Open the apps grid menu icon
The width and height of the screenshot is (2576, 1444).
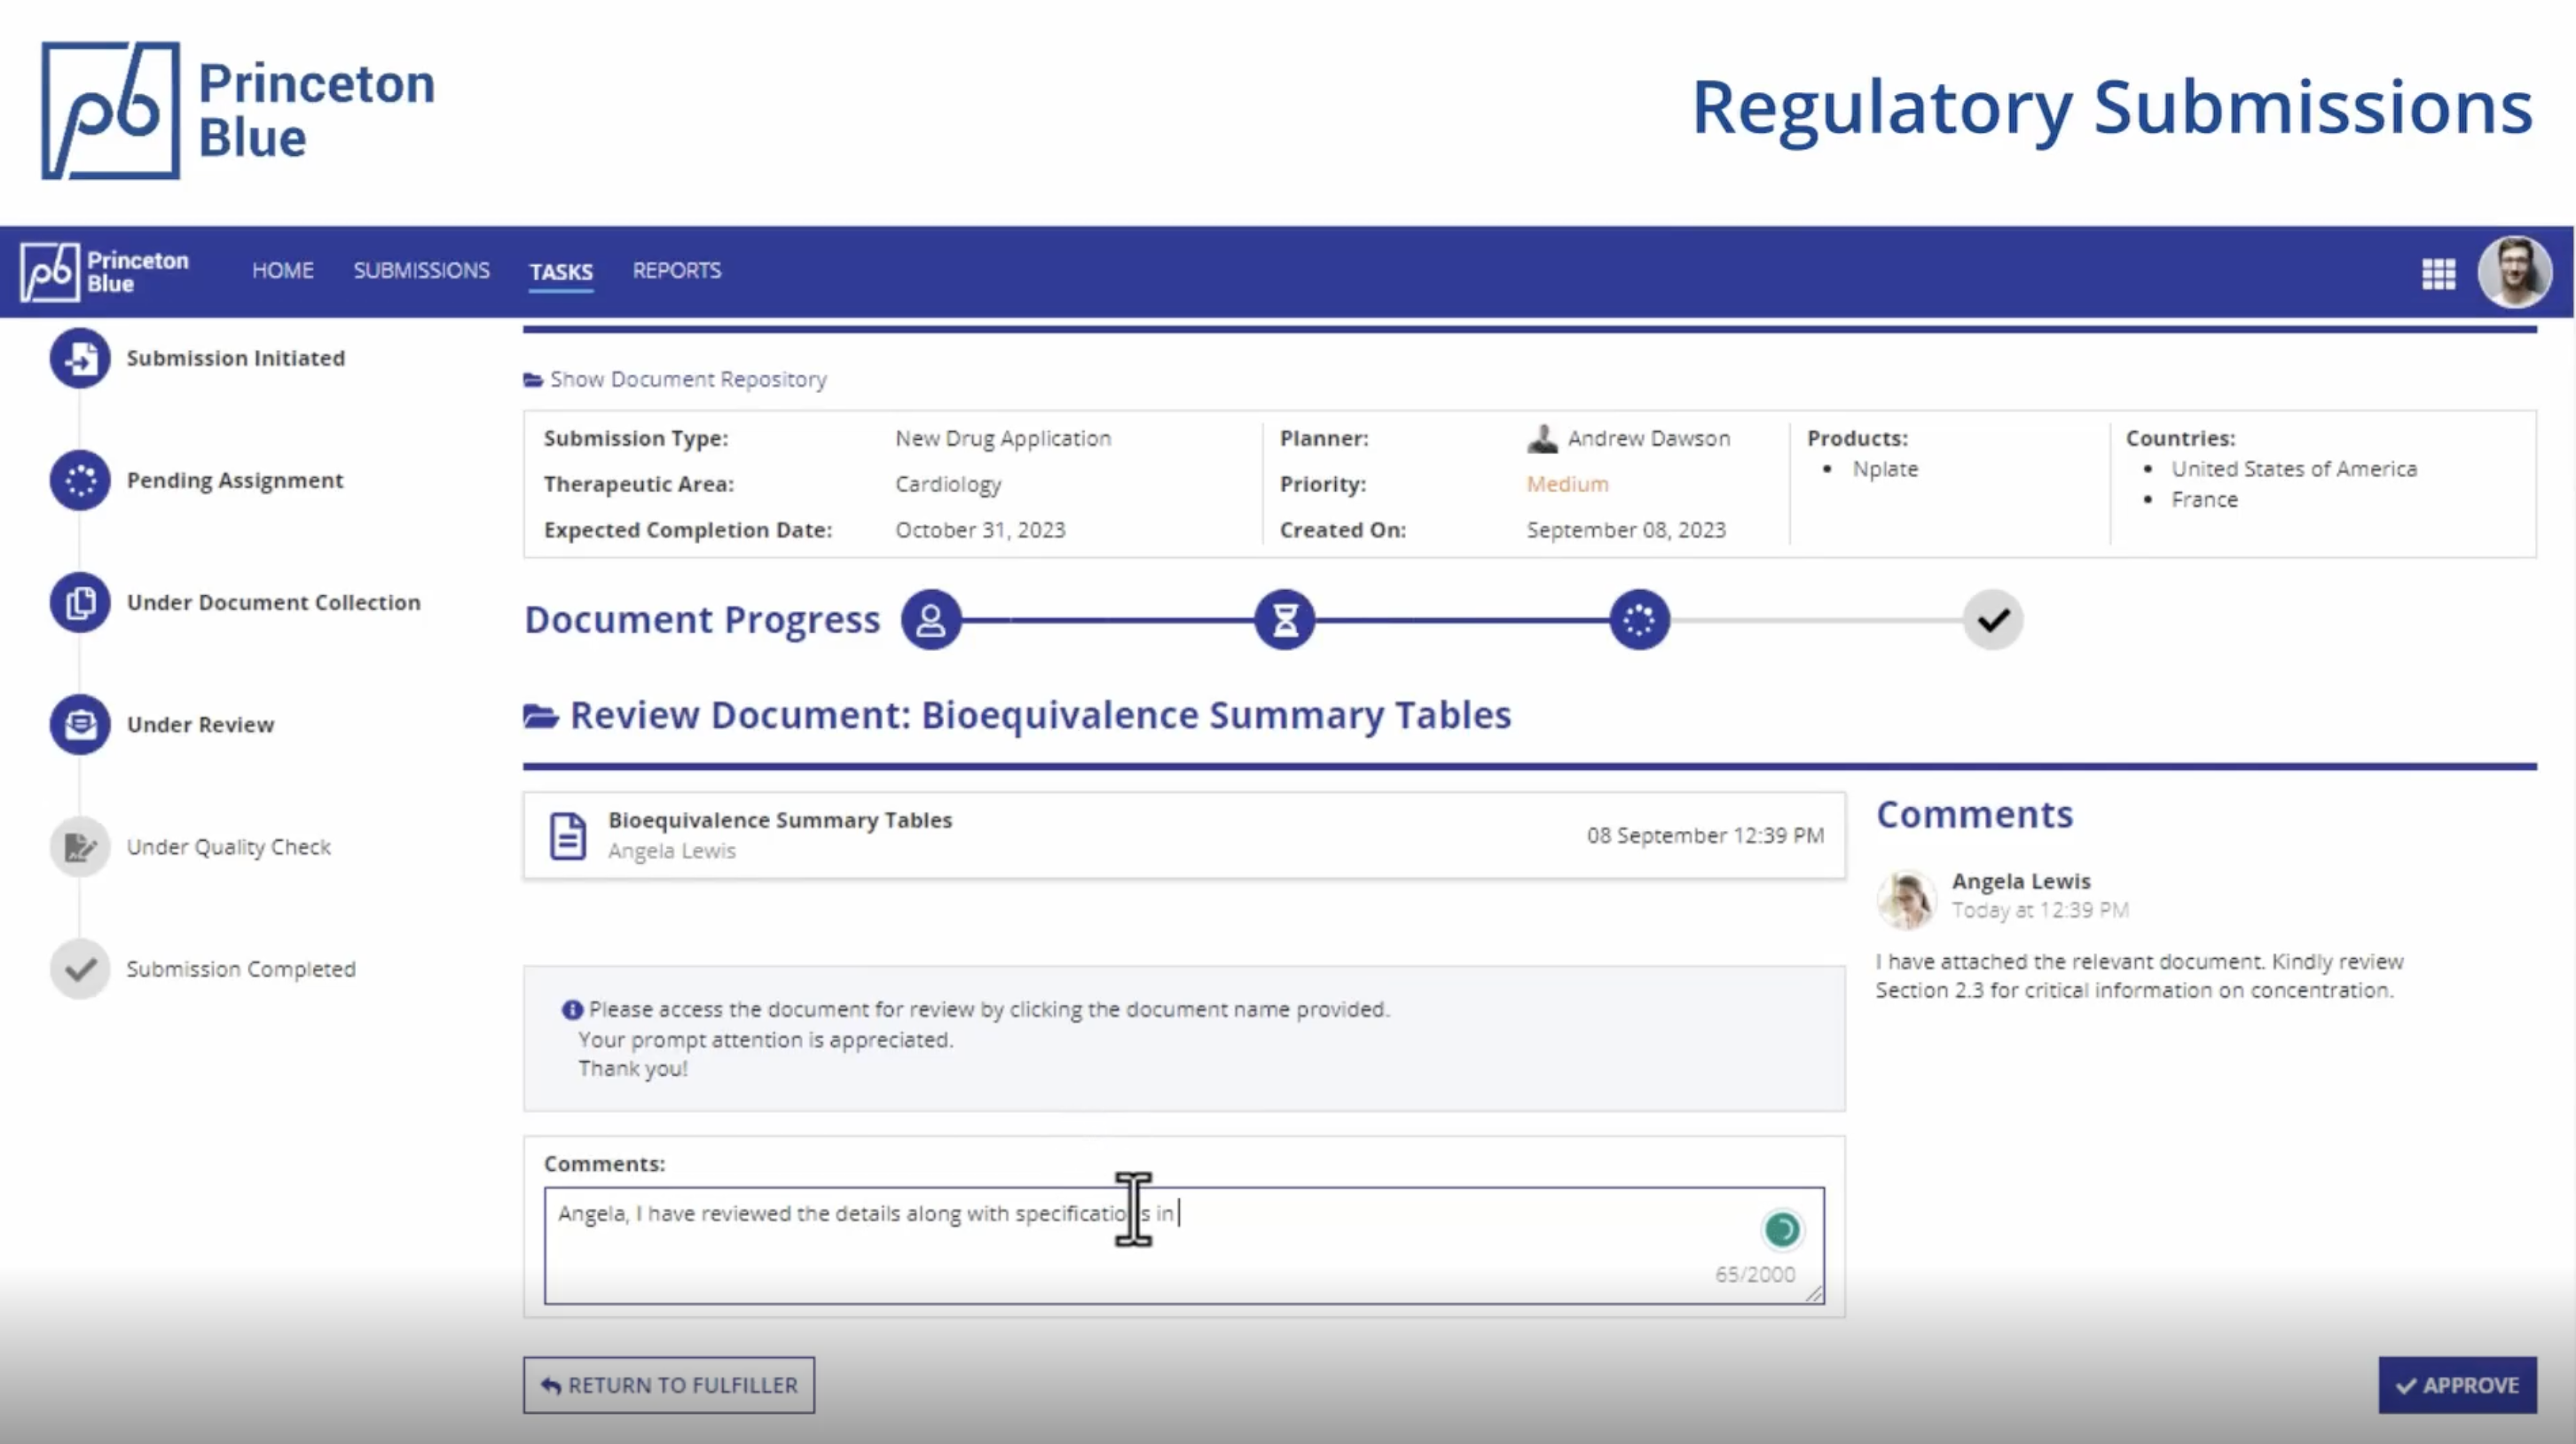point(2438,273)
